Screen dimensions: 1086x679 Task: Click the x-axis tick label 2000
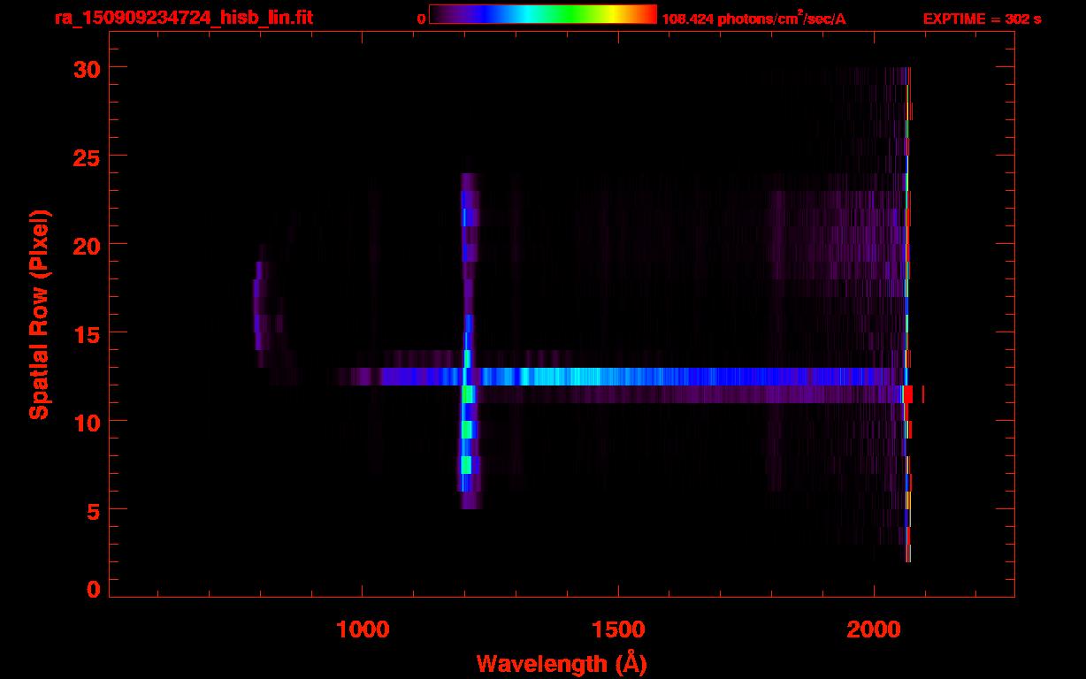(x=874, y=629)
